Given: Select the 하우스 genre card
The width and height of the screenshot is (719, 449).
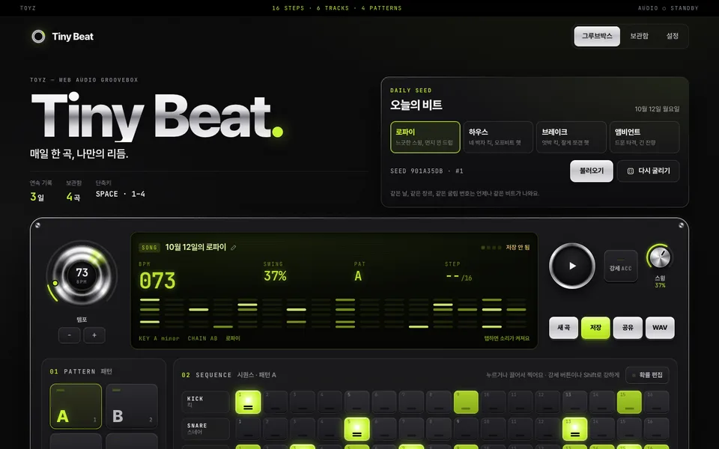Looking at the screenshot, I should point(498,137).
